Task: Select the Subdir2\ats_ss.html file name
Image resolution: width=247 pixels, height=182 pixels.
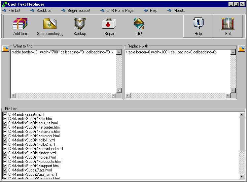Action: tap(33, 174)
